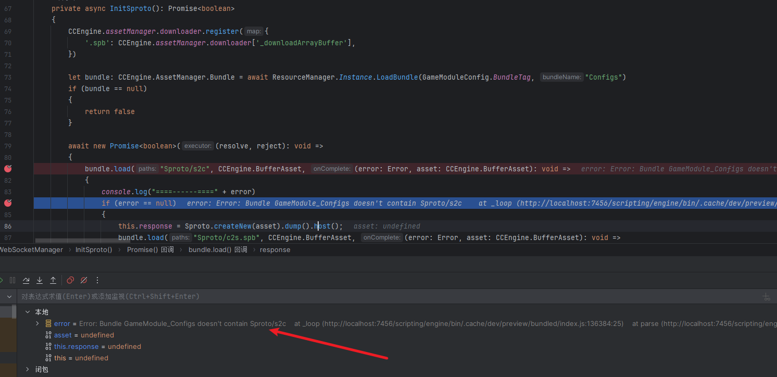The width and height of the screenshot is (777, 377).
Task: Click the 'executor:' inlay hint on line 79
Action: click(198, 146)
